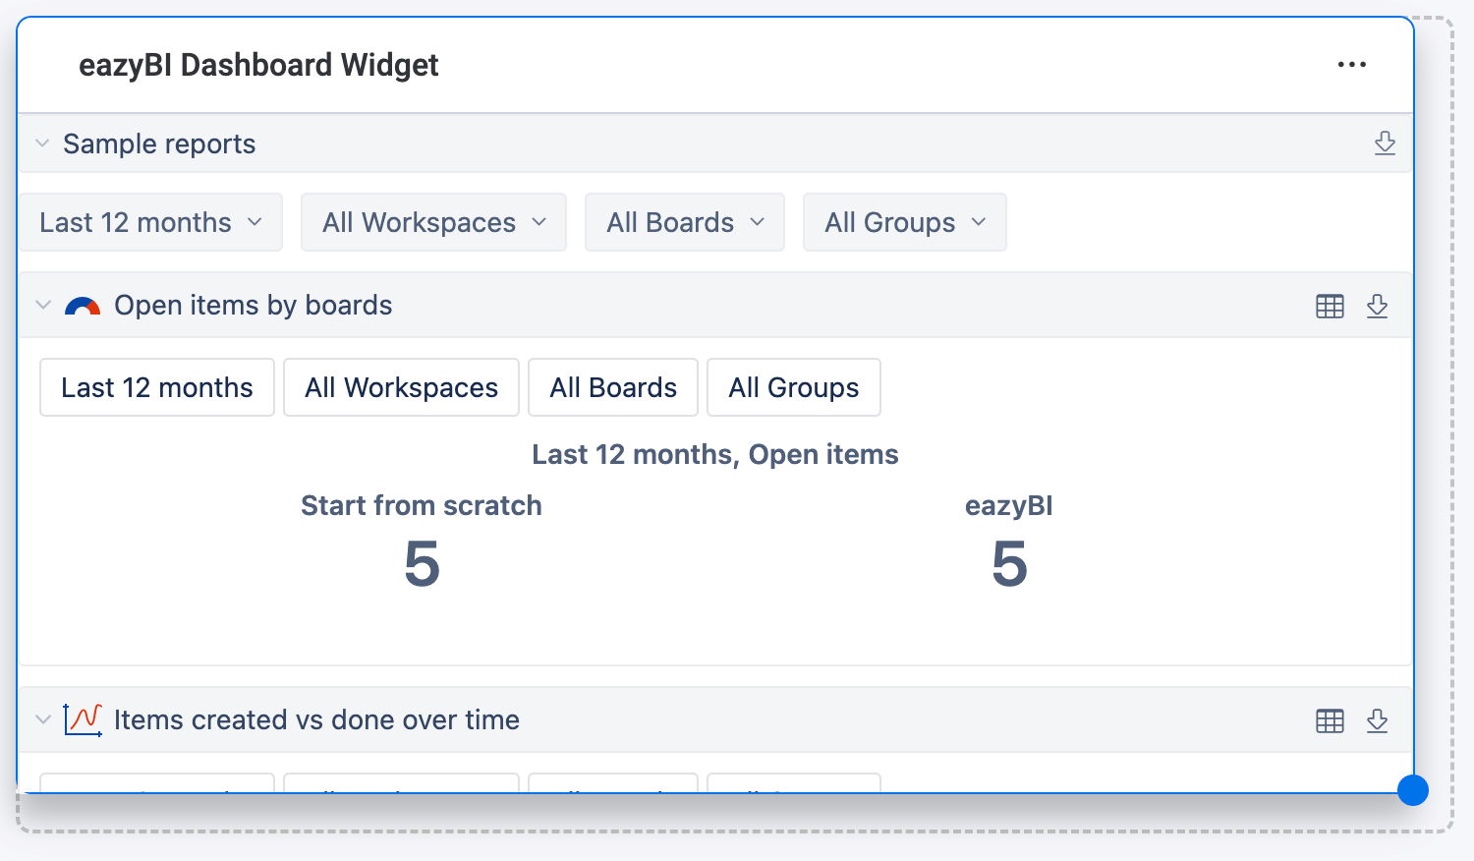Screen dimensions: 1474x861
Task: Click the line chart icon beside Items created vs done over time
Action: pyautogui.click(x=84, y=719)
